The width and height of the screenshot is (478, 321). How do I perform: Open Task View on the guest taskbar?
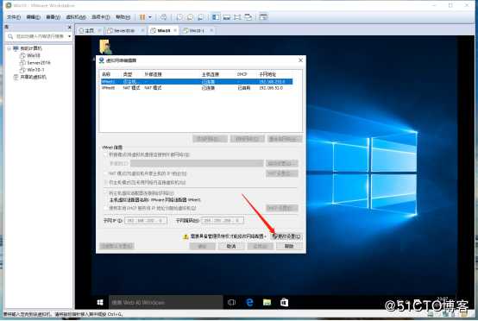click(x=232, y=302)
